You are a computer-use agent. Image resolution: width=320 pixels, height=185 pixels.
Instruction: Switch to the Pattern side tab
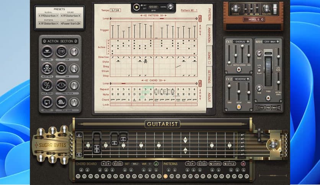coord(209,14)
